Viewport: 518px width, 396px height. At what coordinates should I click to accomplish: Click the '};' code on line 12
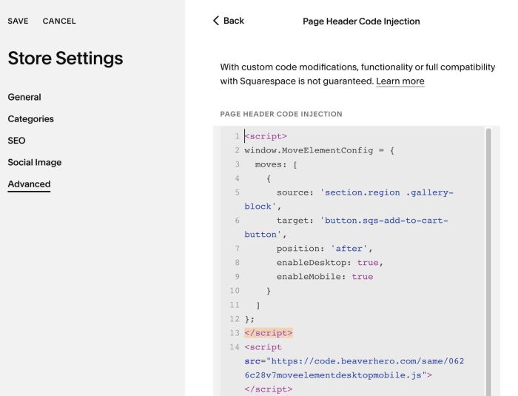[x=249, y=319]
